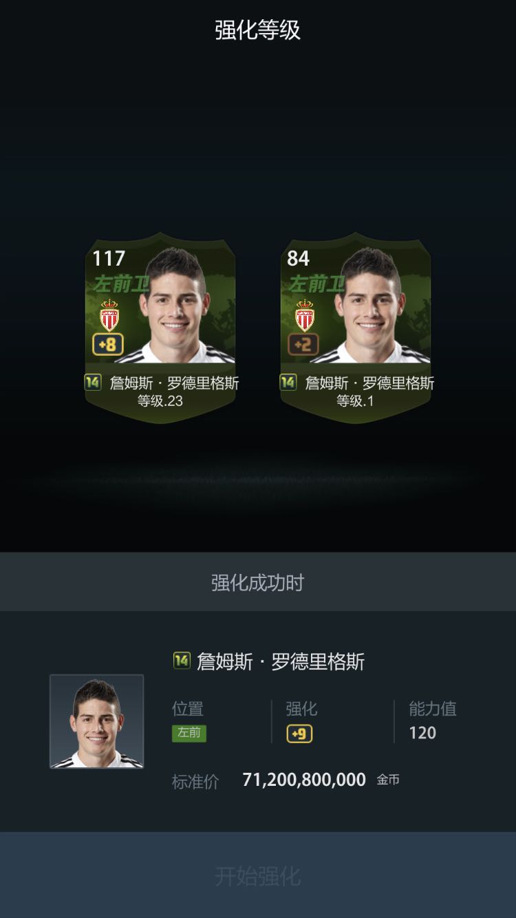Click the 等级.23 label under left card

click(160, 401)
